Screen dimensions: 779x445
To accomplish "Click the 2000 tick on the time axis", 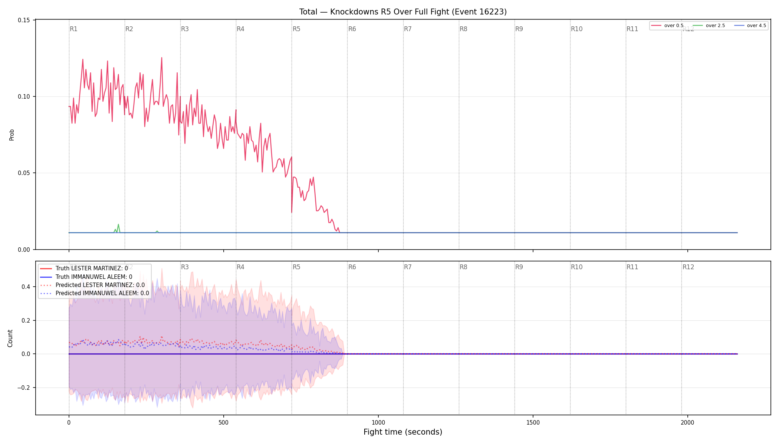I will (688, 422).
